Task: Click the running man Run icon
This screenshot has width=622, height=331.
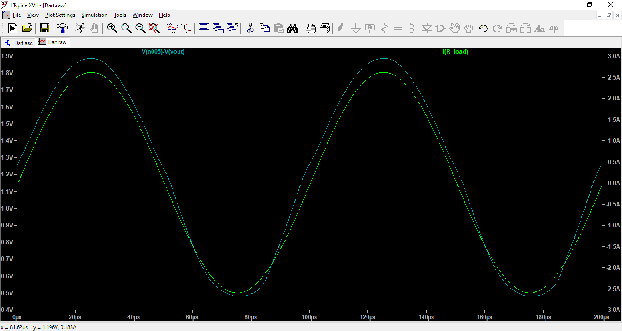Action: tap(80, 28)
